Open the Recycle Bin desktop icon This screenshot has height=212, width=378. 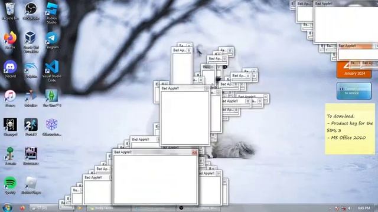(x=10, y=11)
